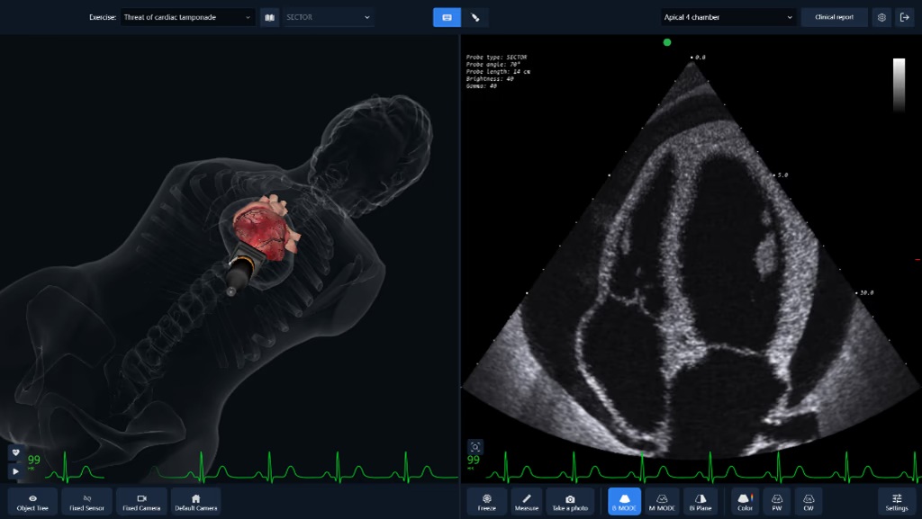Open the Exercise dropdown 'Threat of cardiac tamponade'
This screenshot has height=519, width=922.
pyautogui.click(x=187, y=17)
